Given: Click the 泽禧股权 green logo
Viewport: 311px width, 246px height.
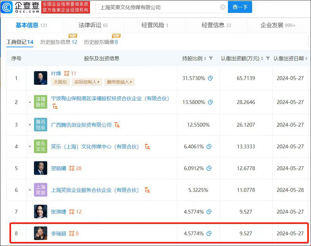Looking at the screenshot, I should (41, 102).
